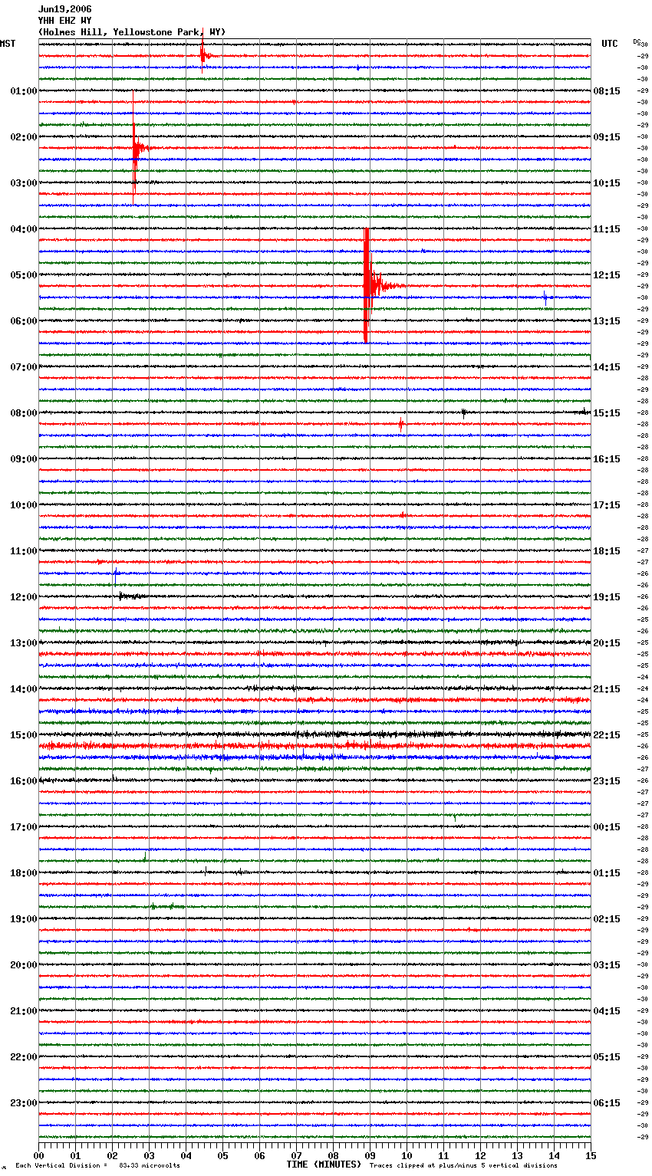Click the 22:15 UTC time label
Image resolution: width=652 pixels, height=1176 pixels.
coord(607,734)
